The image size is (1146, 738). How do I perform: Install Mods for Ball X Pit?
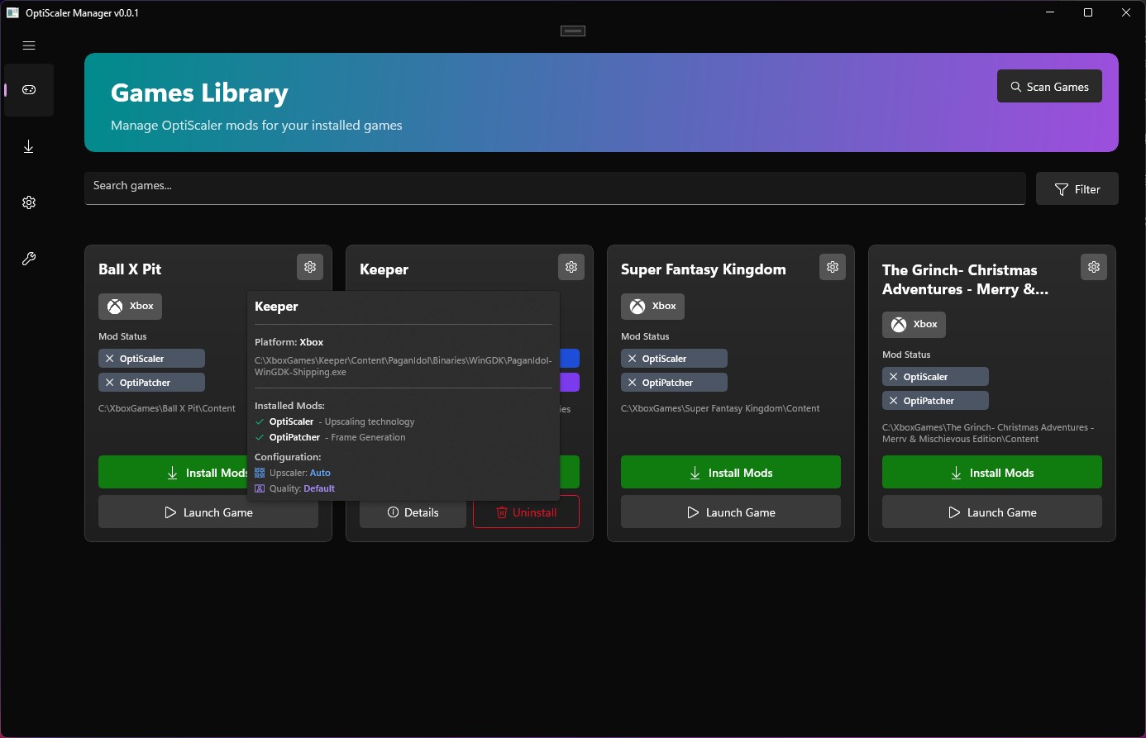coord(173,473)
